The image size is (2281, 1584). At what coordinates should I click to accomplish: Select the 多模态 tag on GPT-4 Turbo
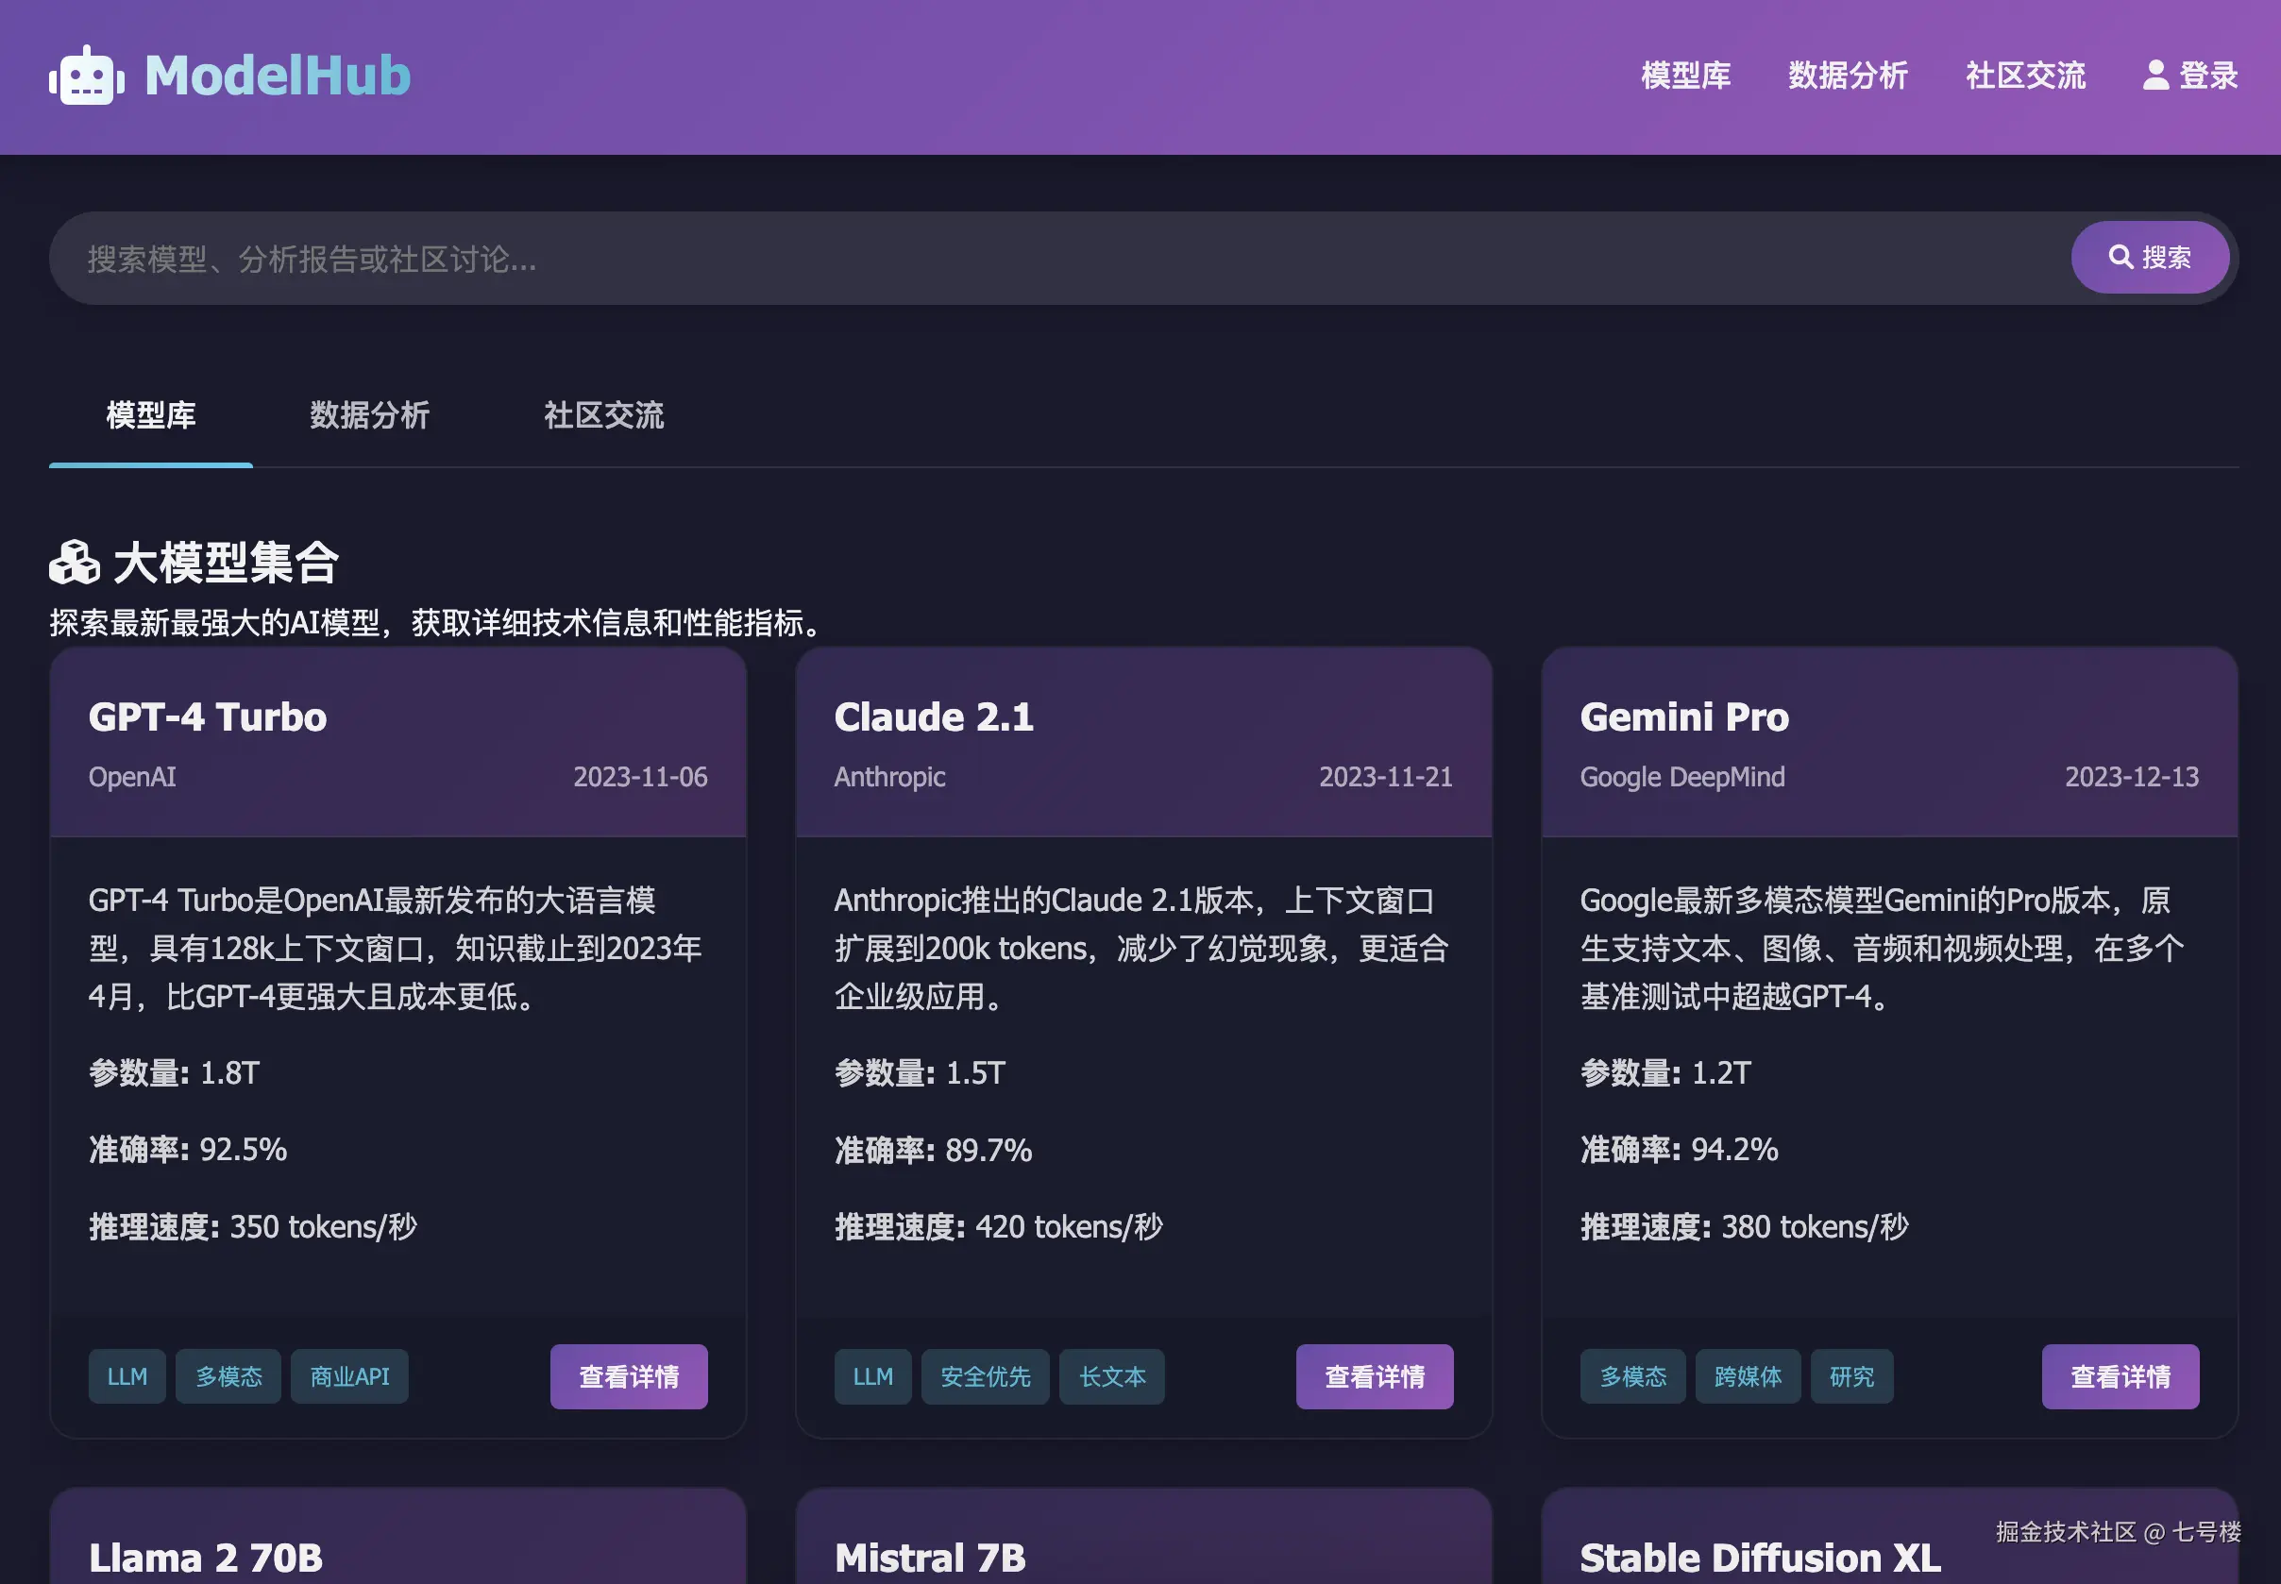228,1375
